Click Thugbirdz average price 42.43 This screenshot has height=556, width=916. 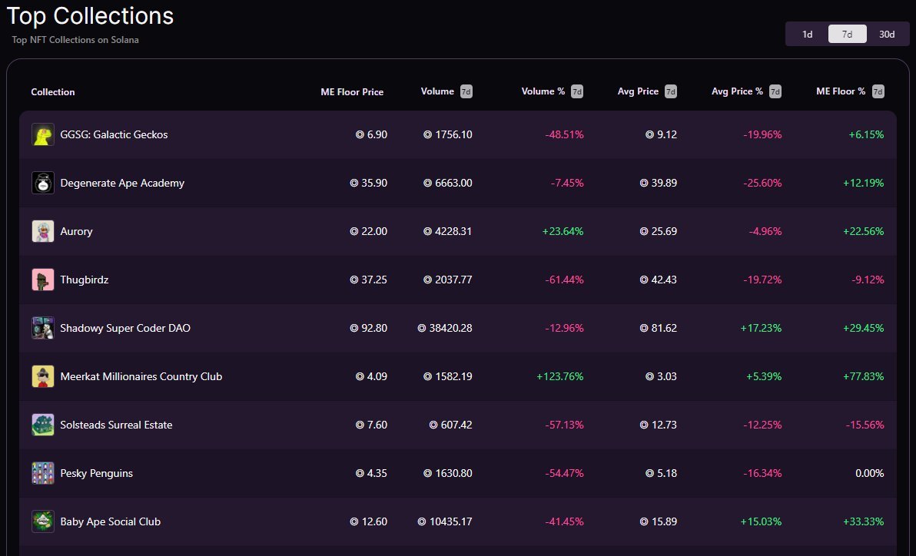coord(659,280)
